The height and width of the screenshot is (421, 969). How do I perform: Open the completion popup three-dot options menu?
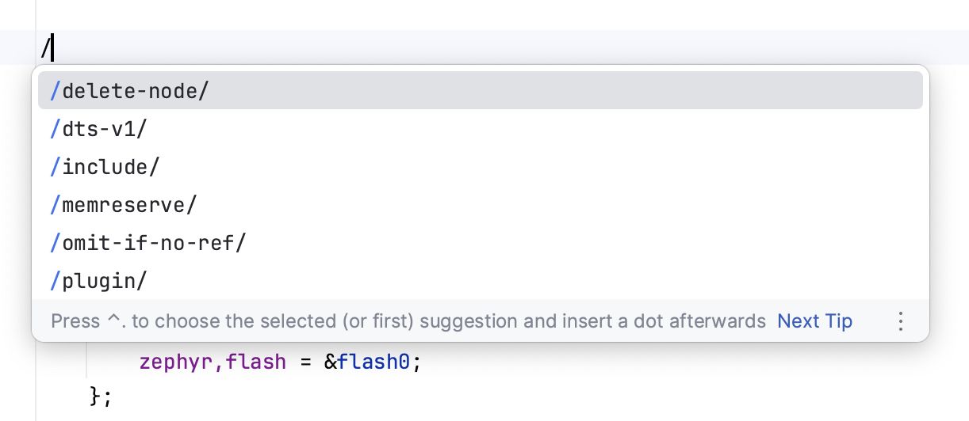pyautogui.click(x=900, y=321)
